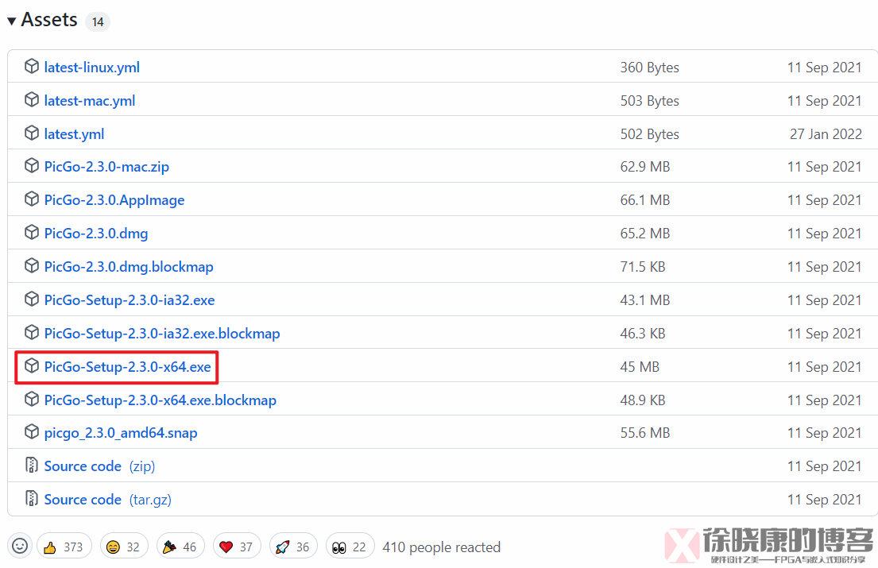This screenshot has height=568, width=878.
Task: Click package icon beside PicGo-2.3.0.dmg
Action: [x=31, y=233]
